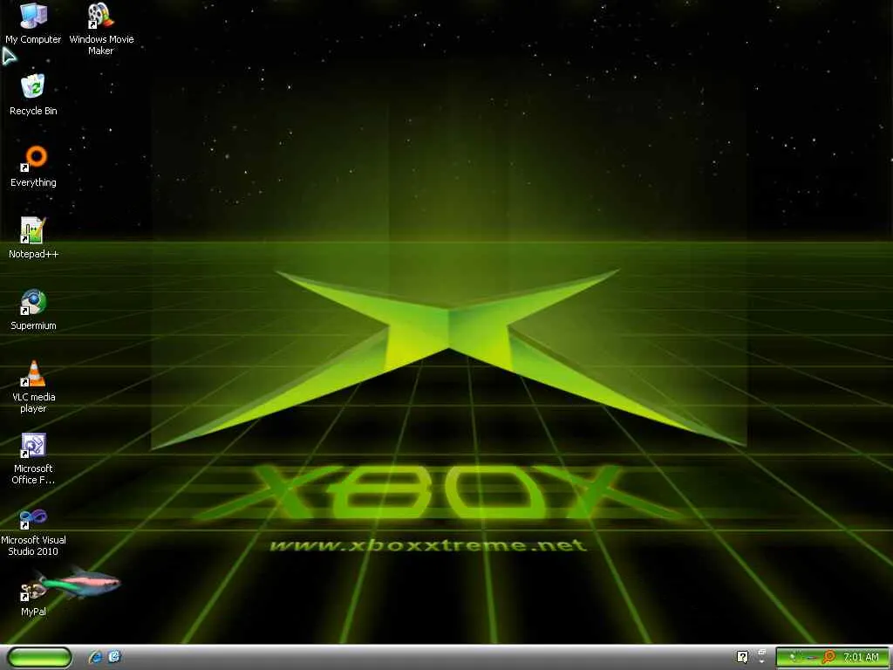893x670 pixels.
Task: Select the Everything search shortcut
Action: [33, 167]
